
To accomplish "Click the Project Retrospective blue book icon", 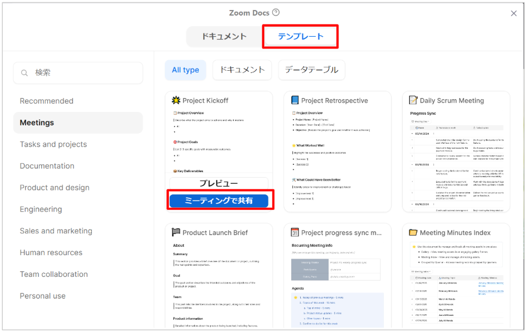I will click(x=295, y=100).
